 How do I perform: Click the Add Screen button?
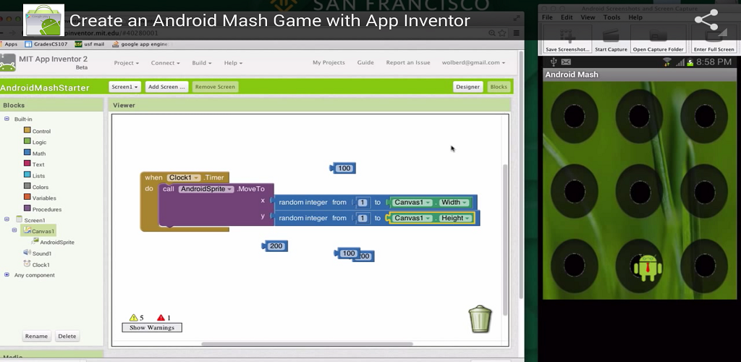pos(166,87)
